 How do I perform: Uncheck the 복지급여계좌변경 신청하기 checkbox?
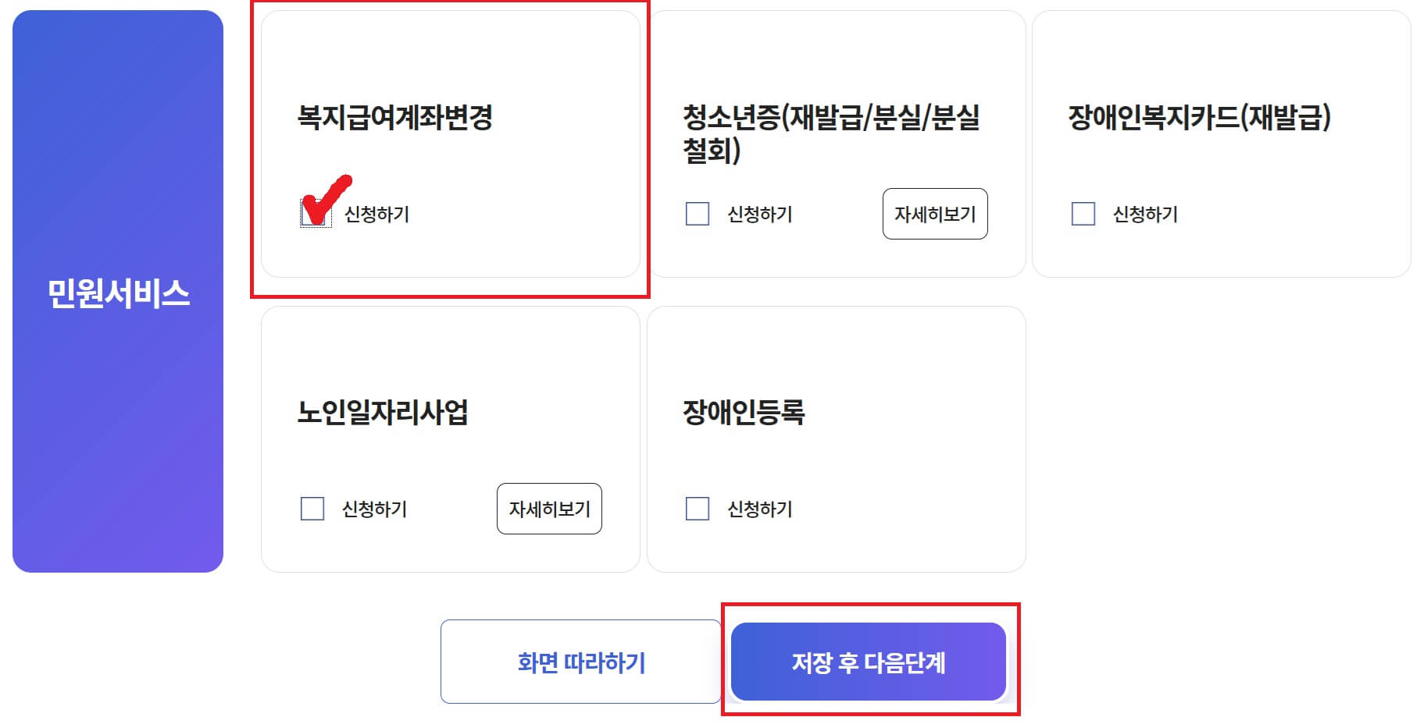(x=312, y=212)
